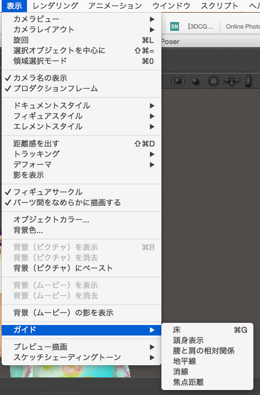Open the Online Photo bookmark
Screen dimensions: 260x395
(243, 26)
